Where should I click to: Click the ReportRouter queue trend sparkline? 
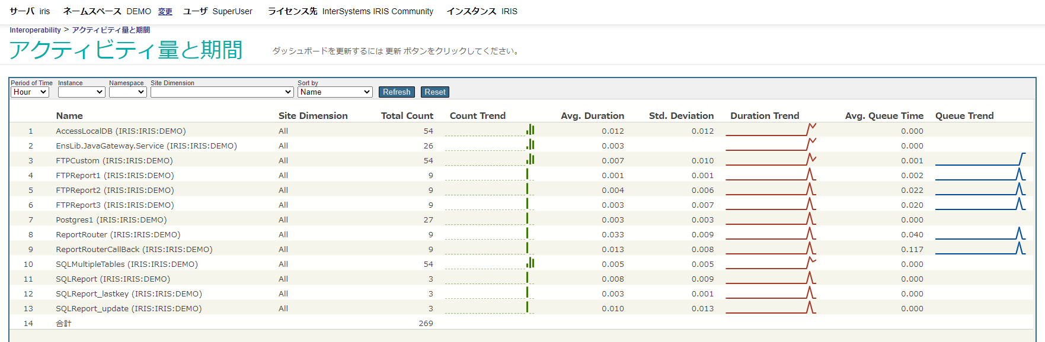point(980,234)
